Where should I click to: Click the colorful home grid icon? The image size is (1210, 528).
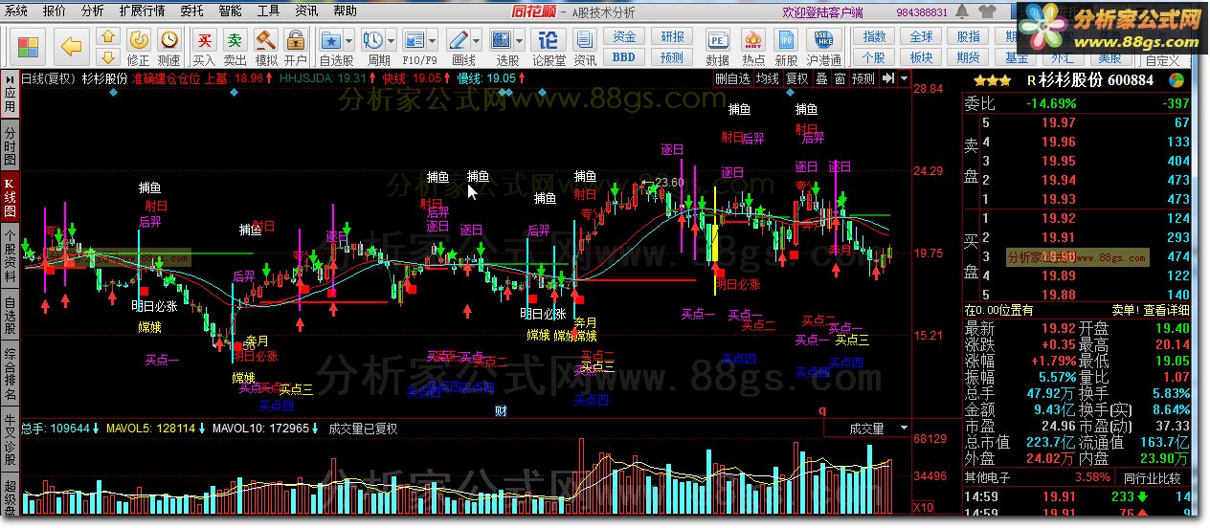click(x=29, y=45)
